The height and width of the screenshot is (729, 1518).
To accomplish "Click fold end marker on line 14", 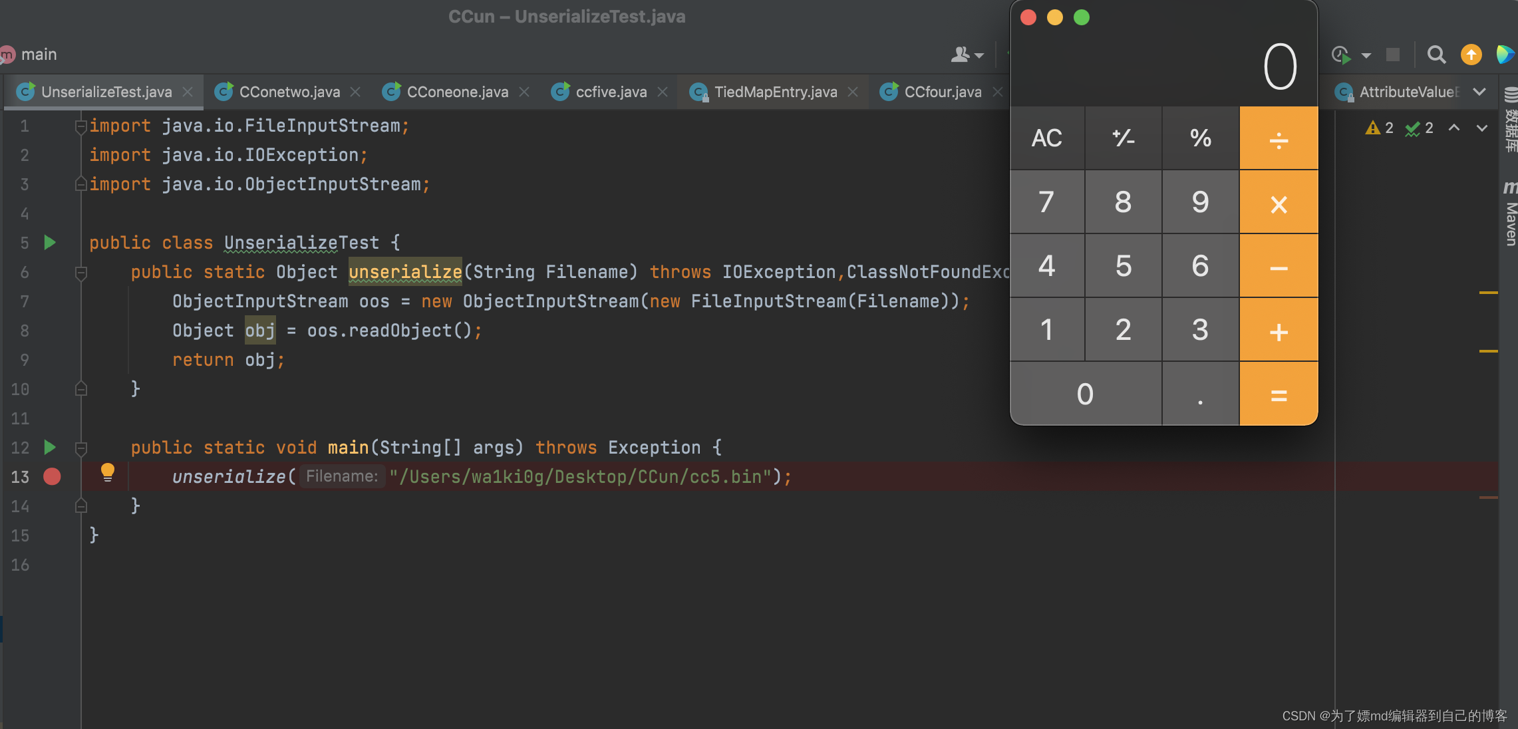I will click(81, 506).
